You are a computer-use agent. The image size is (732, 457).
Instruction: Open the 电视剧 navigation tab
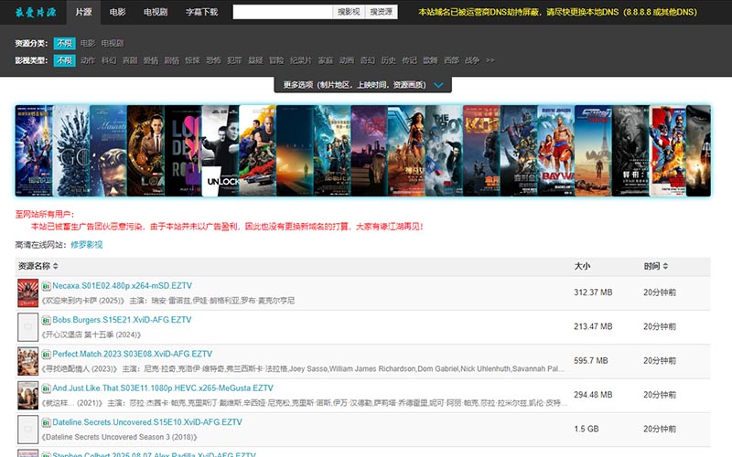point(156,12)
